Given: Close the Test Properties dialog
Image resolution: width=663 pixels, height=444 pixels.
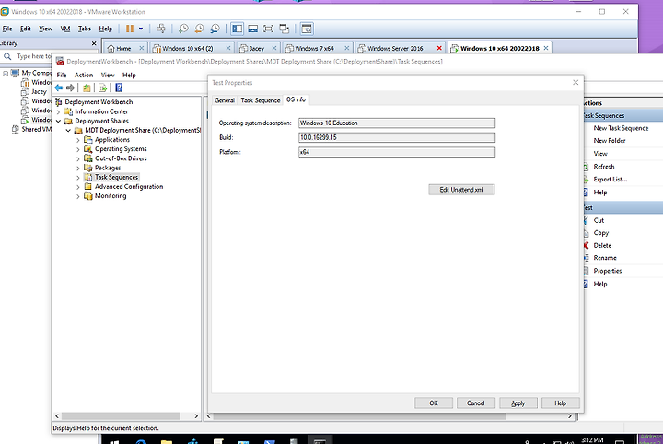Looking at the screenshot, I should tap(576, 83).
